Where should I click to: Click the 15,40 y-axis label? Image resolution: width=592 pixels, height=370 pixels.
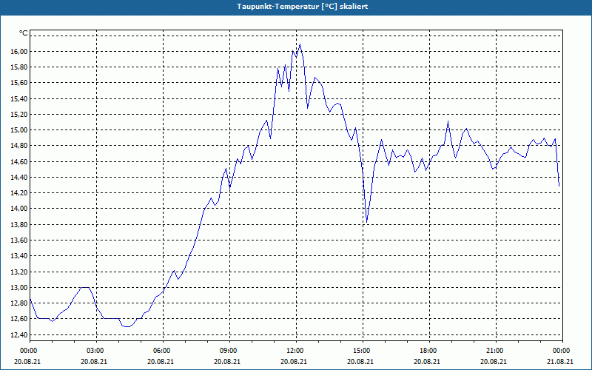(x=21, y=98)
